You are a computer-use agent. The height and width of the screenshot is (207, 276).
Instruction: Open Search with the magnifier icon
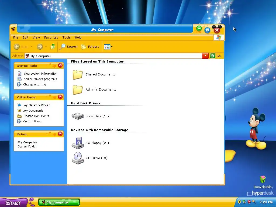click(63, 47)
